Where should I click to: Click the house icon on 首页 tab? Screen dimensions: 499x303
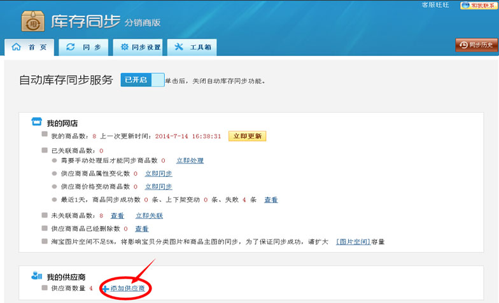17,47
